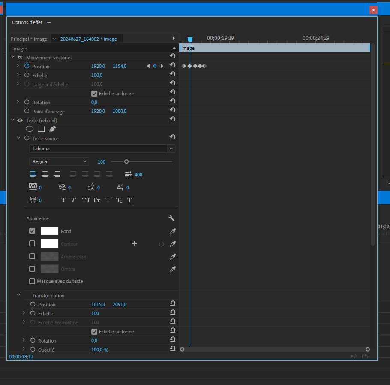Select the rectangle mask tool
Image resolution: width=390 pixels, height=385 pixels.
point(41,129)
